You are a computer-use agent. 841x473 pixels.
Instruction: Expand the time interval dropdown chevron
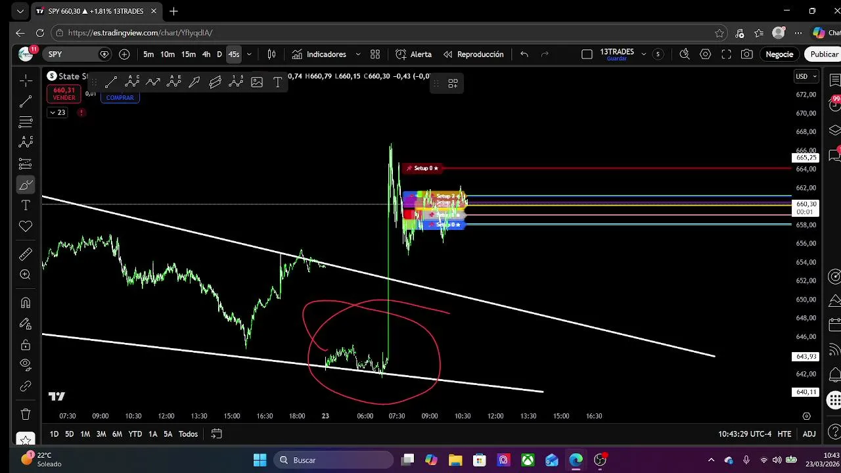249,55
